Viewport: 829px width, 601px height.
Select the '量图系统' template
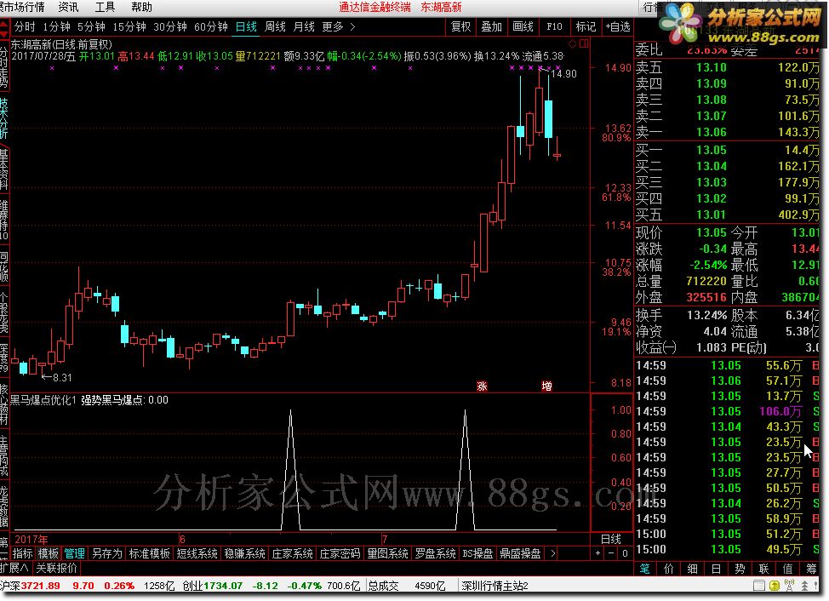pos(387,553)
